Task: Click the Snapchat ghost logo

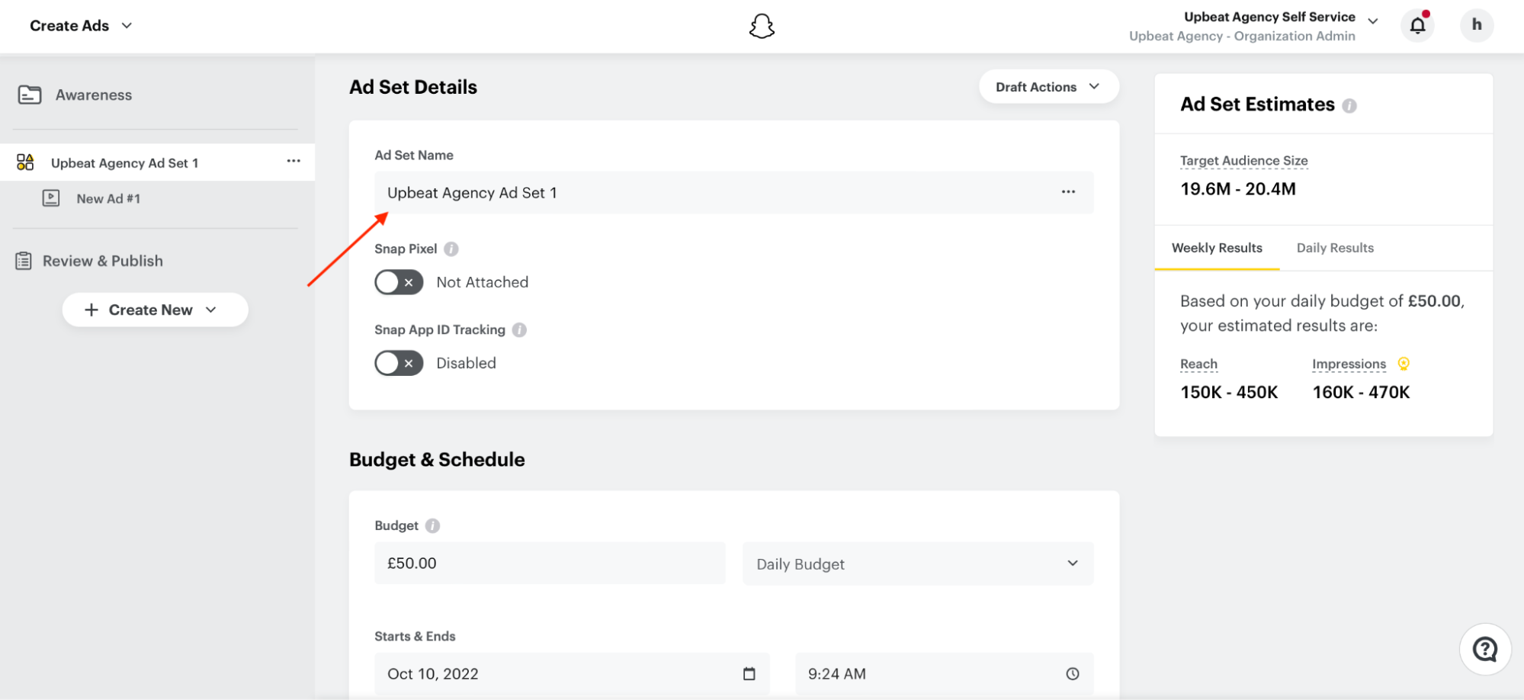Action: [x=762, y=26]
